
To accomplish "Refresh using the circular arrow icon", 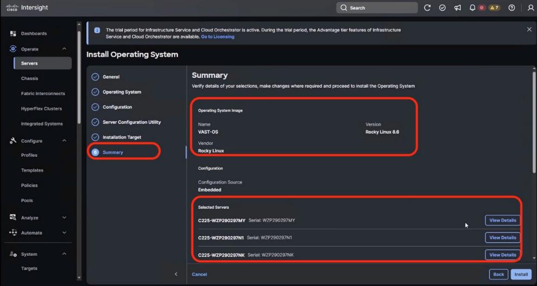I will click(x=427, y=8).
